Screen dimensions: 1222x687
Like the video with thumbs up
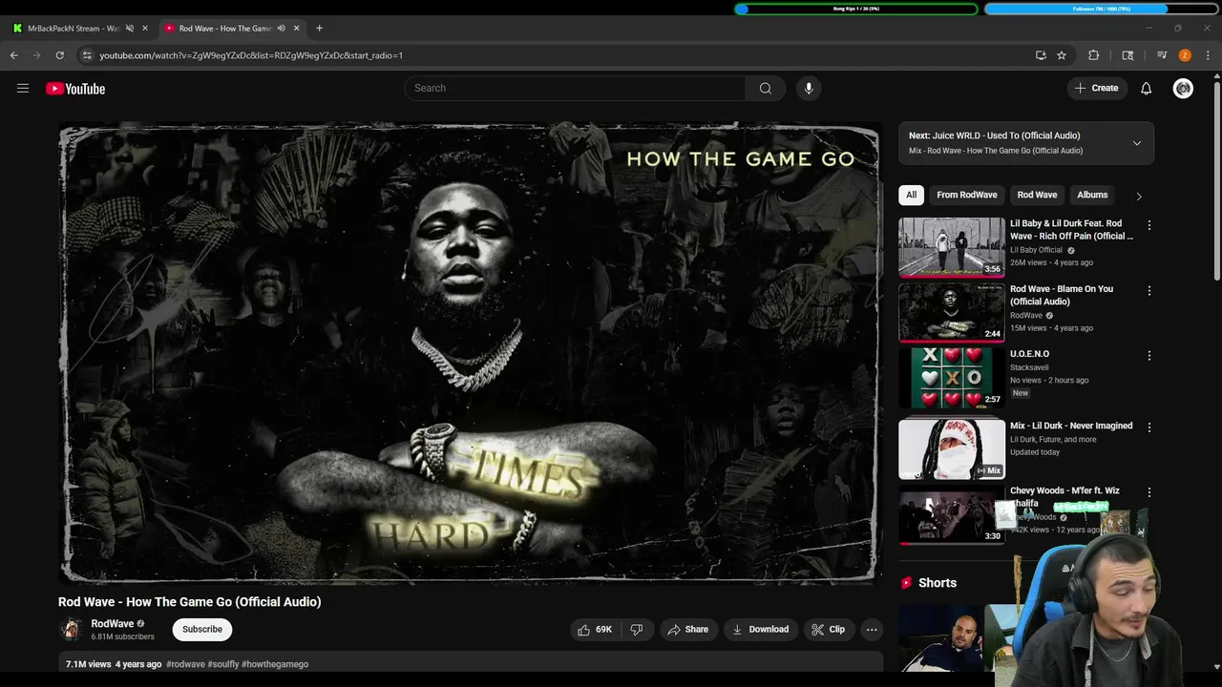pos(594,630)
